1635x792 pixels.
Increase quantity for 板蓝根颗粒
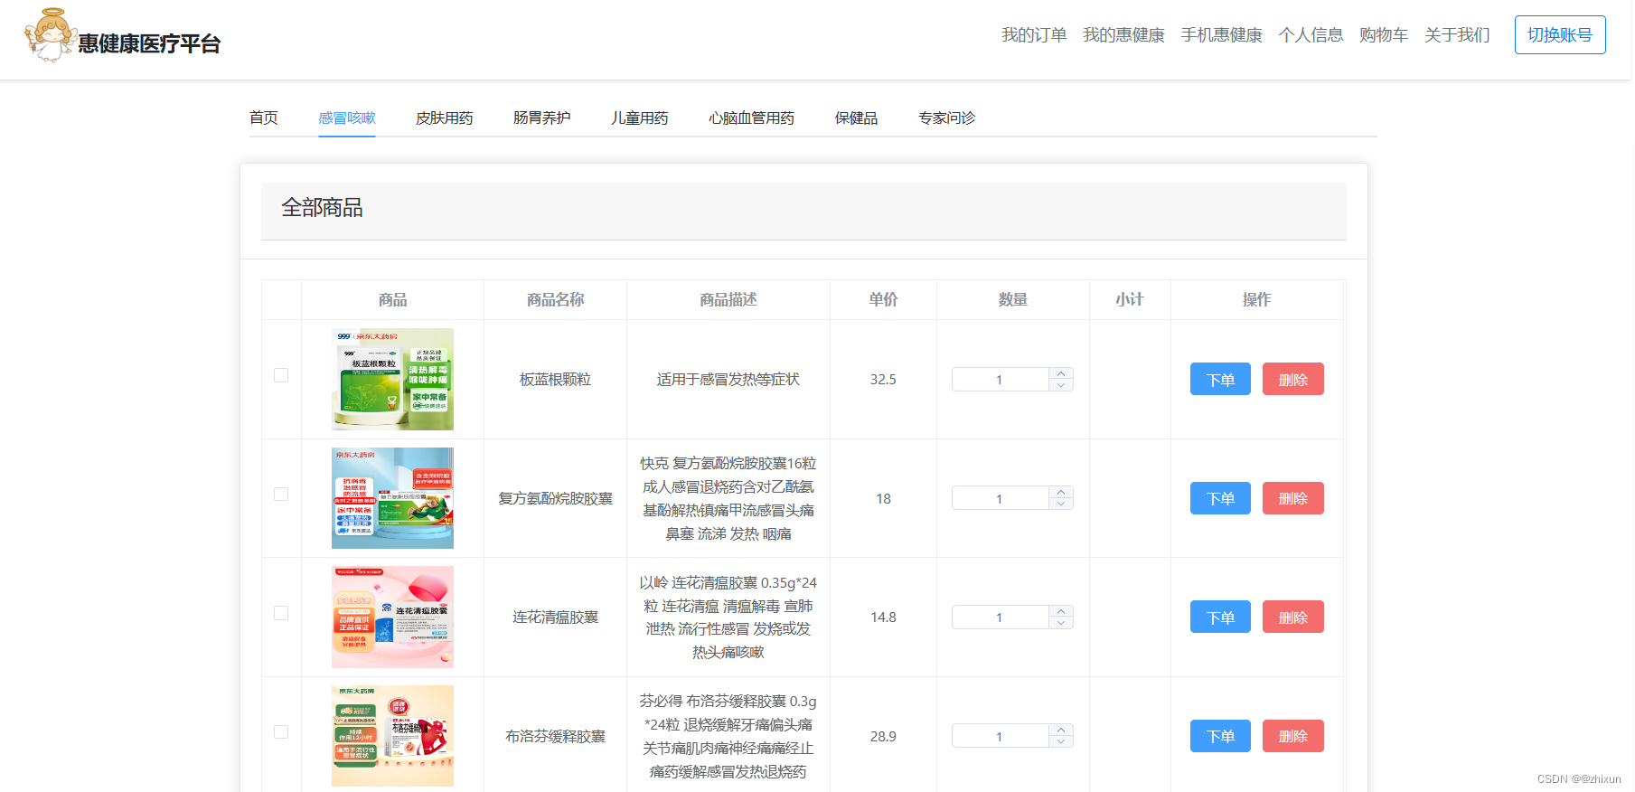(x=1061, y=373)
